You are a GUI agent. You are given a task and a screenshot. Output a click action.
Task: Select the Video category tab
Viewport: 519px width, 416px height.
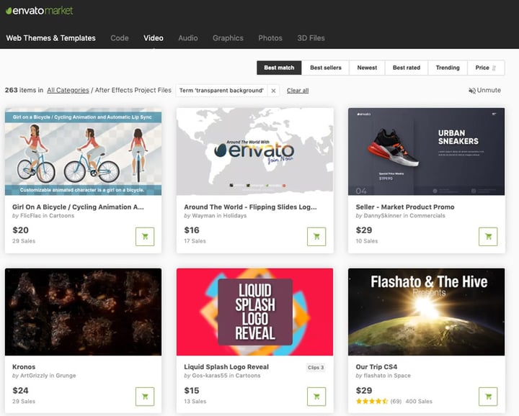pyautogui.click(x=154, y=38)
